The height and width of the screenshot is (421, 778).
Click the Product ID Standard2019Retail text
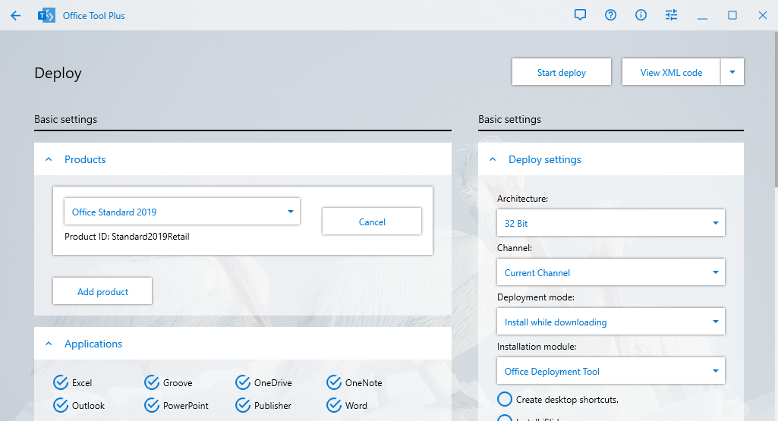127,237
